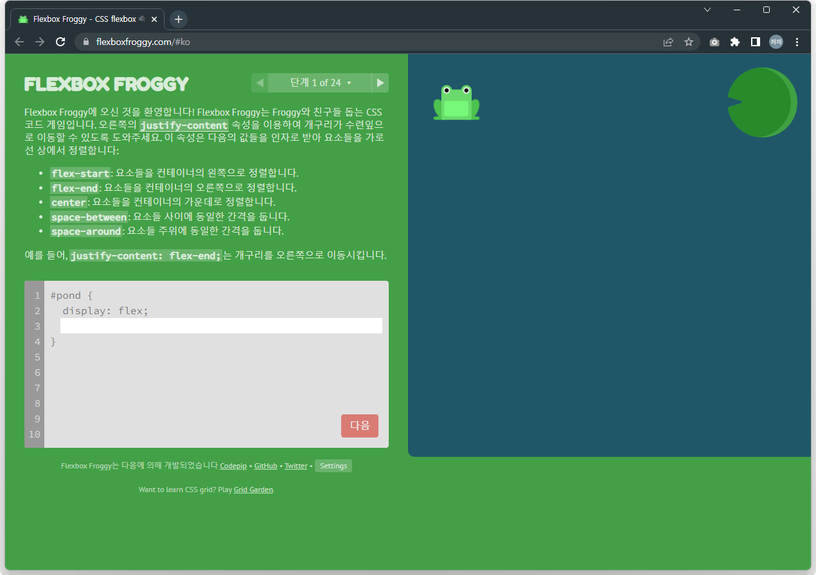Open the Chrome profile avatar
Viewport: 816px width, 575px height.
coord(776,42)
